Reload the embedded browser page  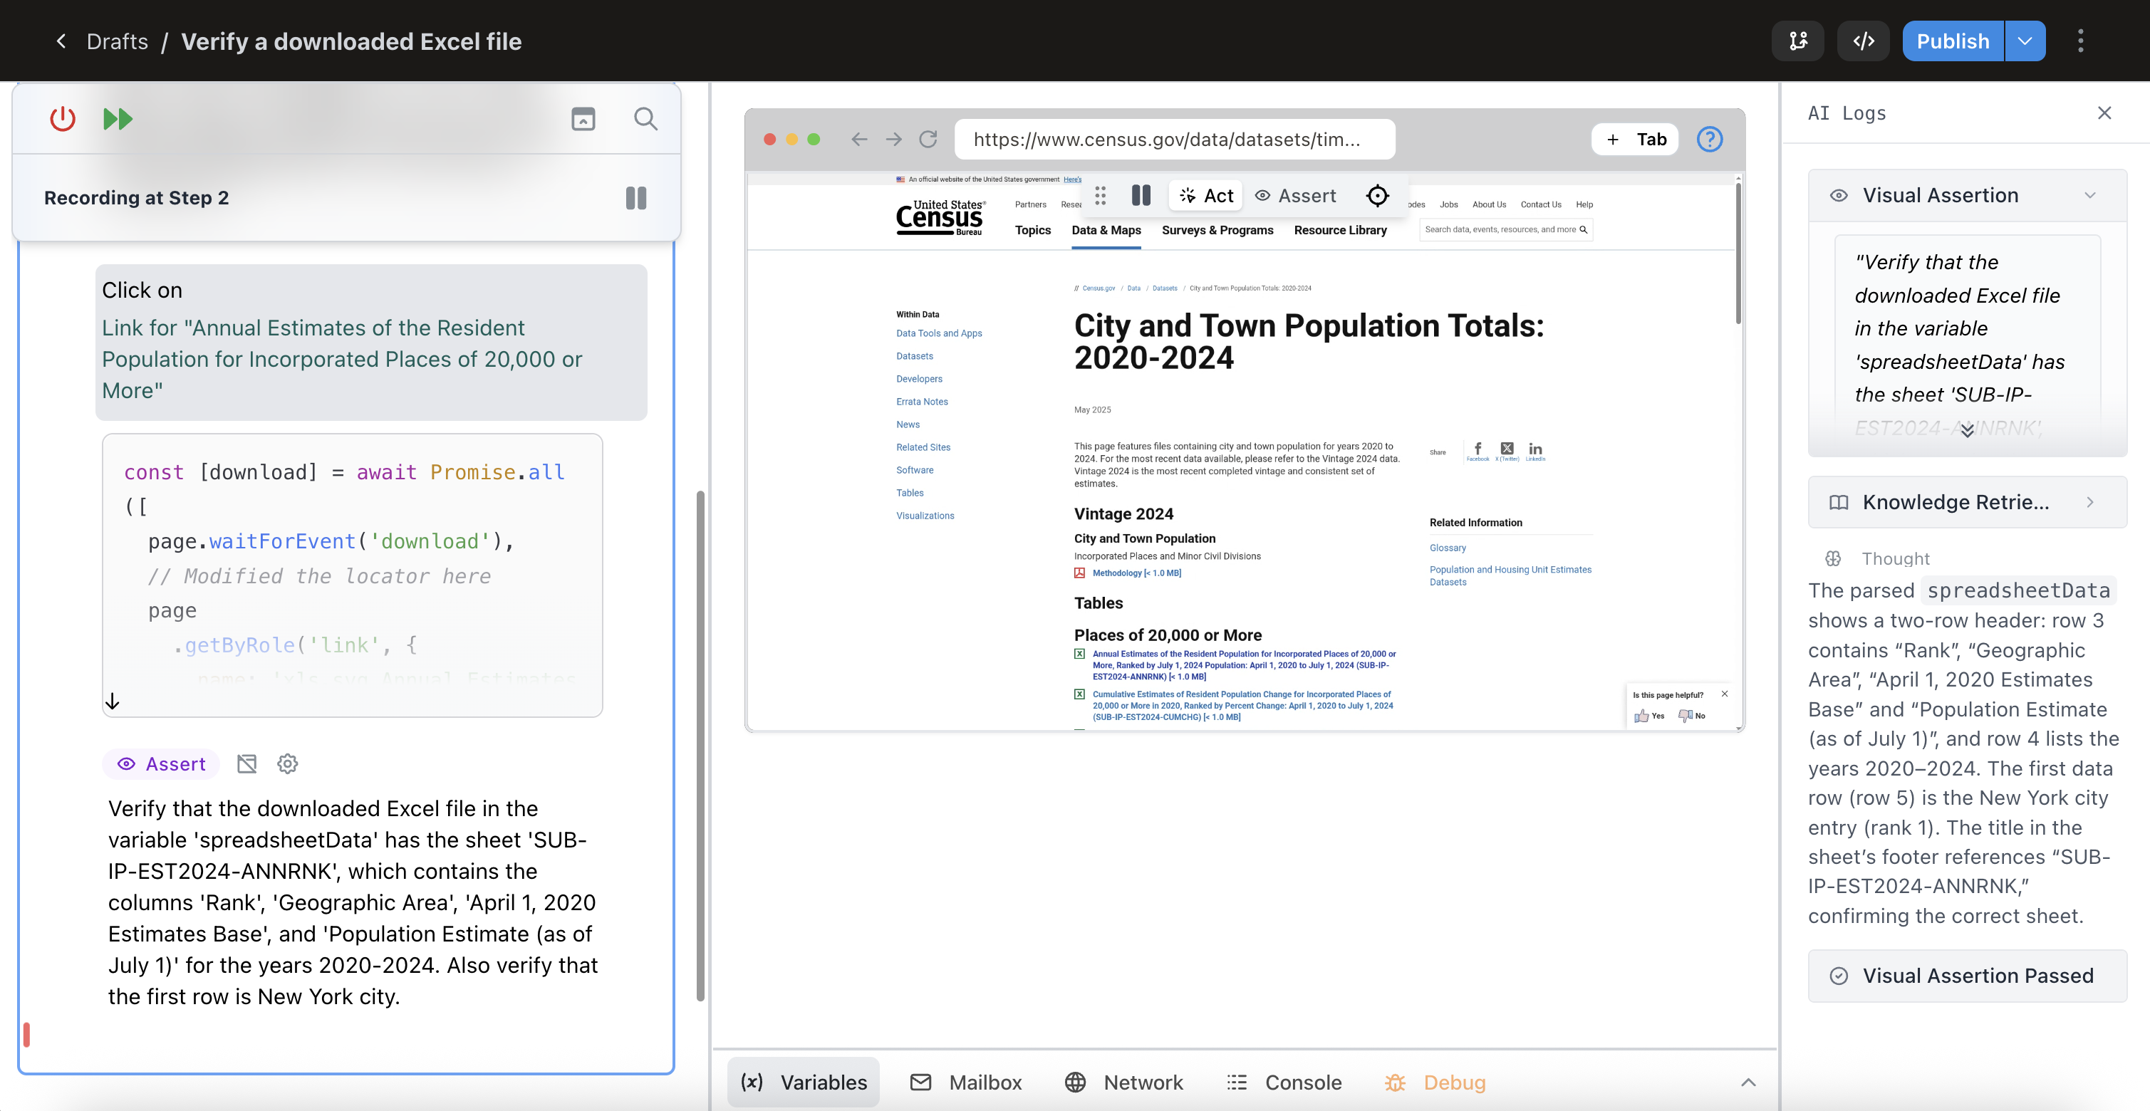pyautogui.click(x=928, y=140)
